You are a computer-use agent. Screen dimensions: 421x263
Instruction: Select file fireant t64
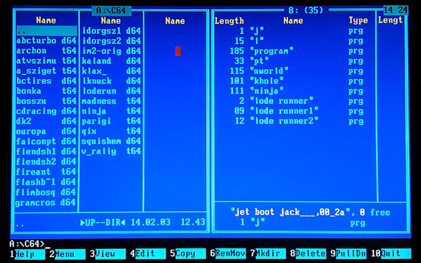46,172
